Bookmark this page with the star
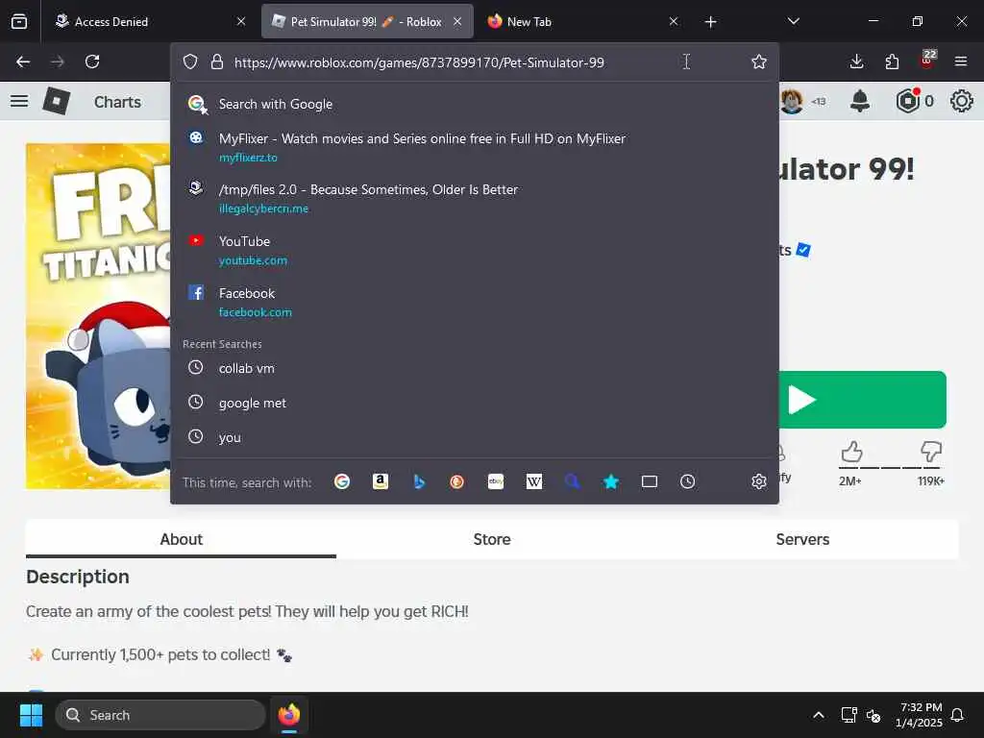Image resolution: width=984 pixels, height=738 pixels. (759, 61)
